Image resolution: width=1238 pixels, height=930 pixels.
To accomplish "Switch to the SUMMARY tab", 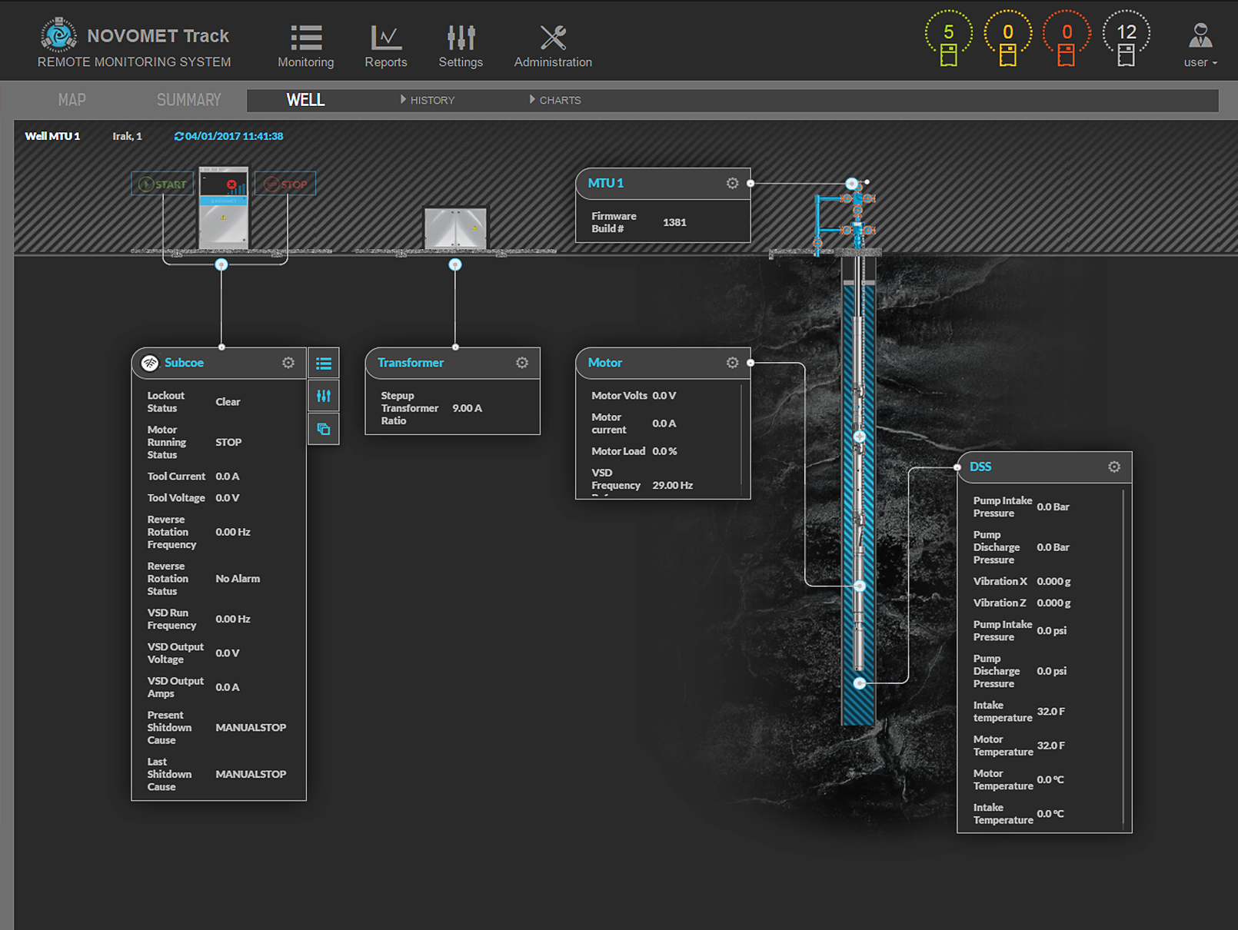I will (x=188, y=100).
